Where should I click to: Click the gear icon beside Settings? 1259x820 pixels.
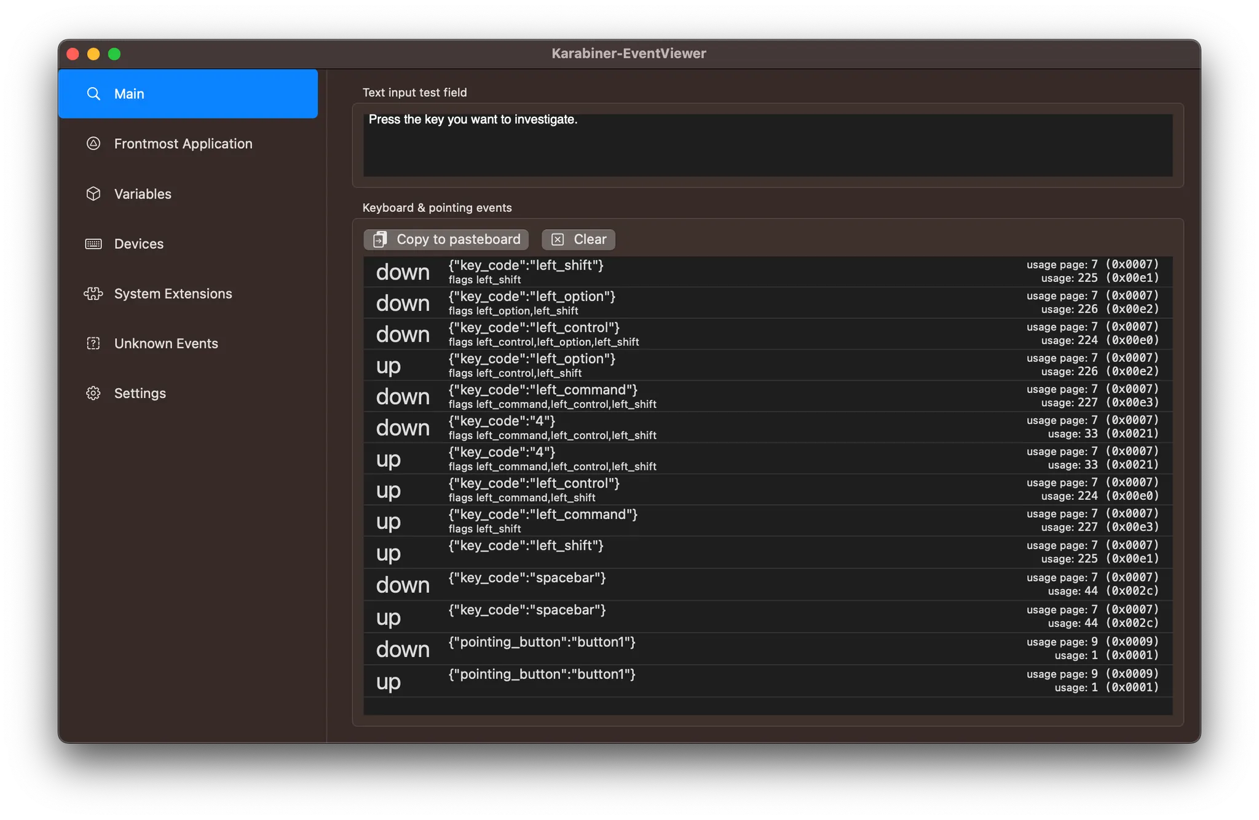93,393
